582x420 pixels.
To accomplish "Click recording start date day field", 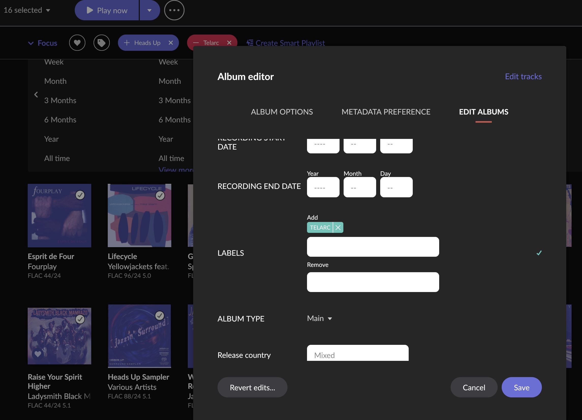I will tap(396, 146).
